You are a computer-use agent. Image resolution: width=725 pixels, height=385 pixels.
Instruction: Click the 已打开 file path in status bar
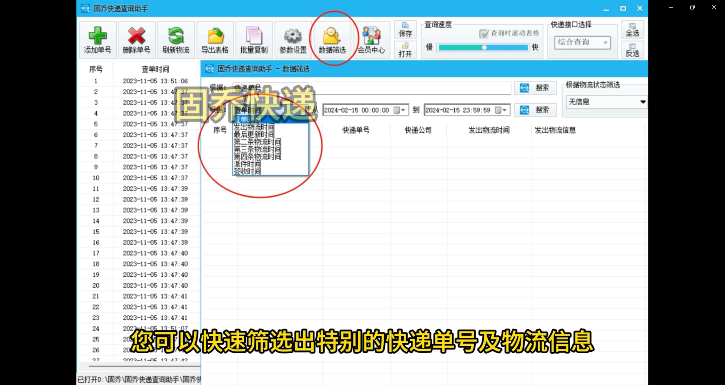139,379
